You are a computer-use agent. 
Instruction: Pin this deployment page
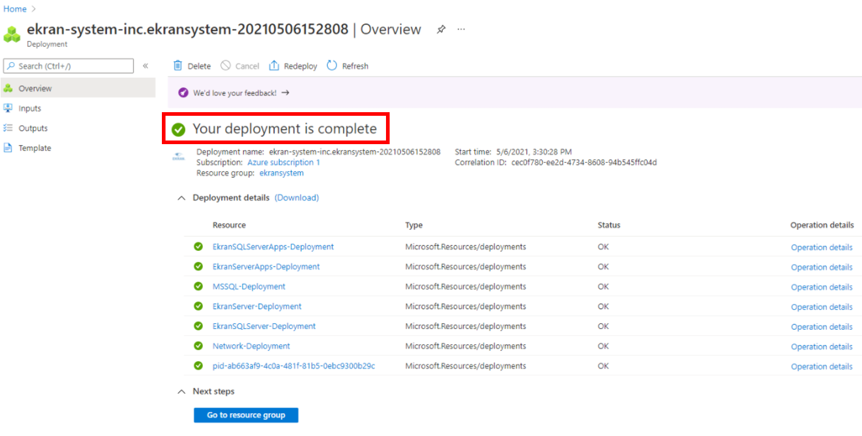(441, 30)
